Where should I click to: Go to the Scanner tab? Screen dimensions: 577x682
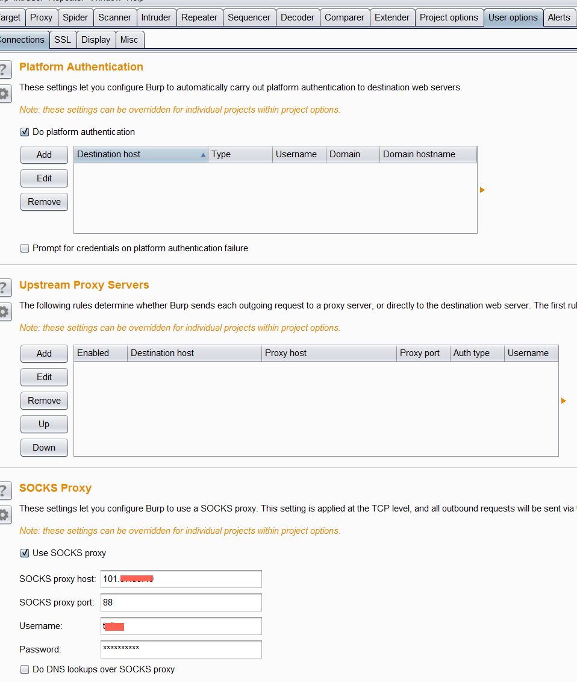115,18
